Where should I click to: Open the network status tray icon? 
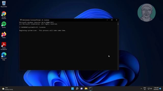pos(148,88)
